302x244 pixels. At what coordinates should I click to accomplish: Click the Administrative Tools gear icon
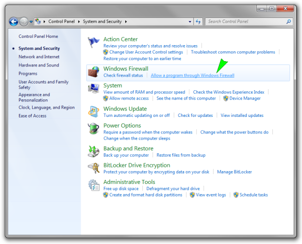[x=94, y=185]
